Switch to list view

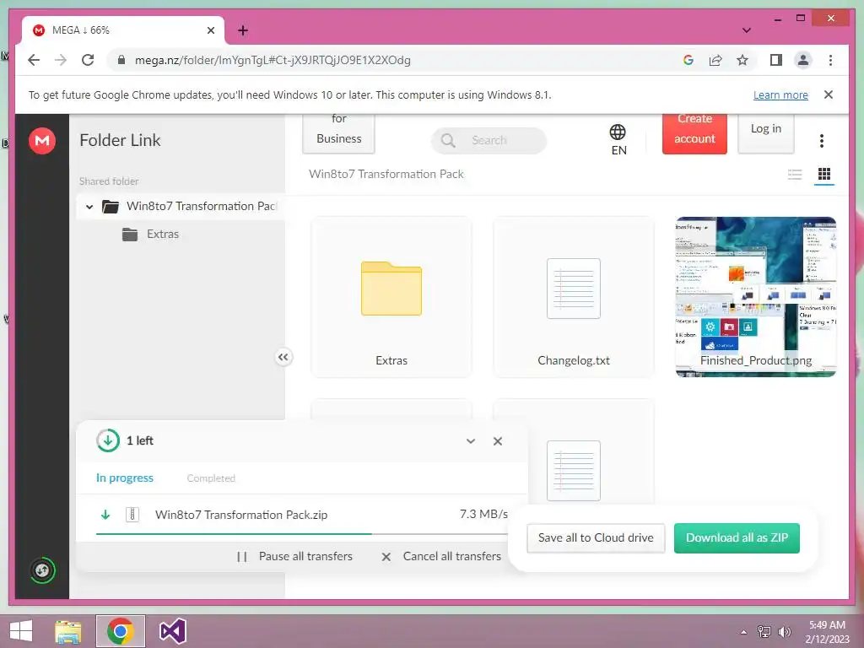[795, 175]
